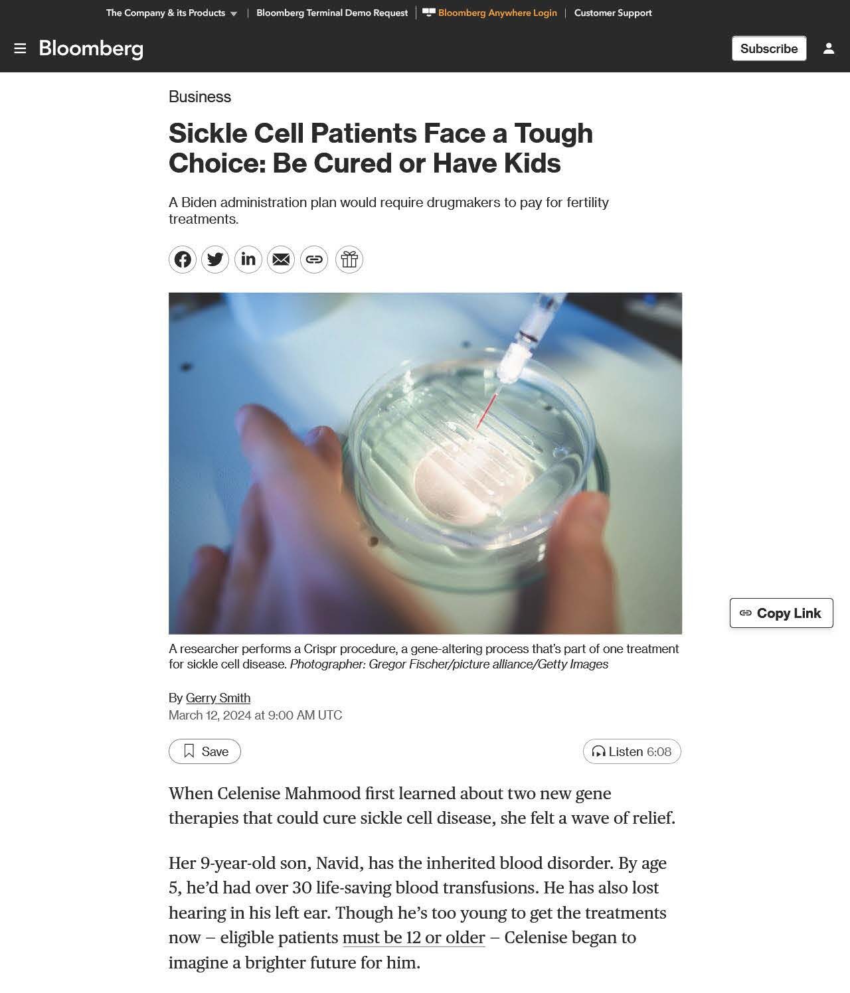Open the hamburger navigation menu

click(20, 48)
